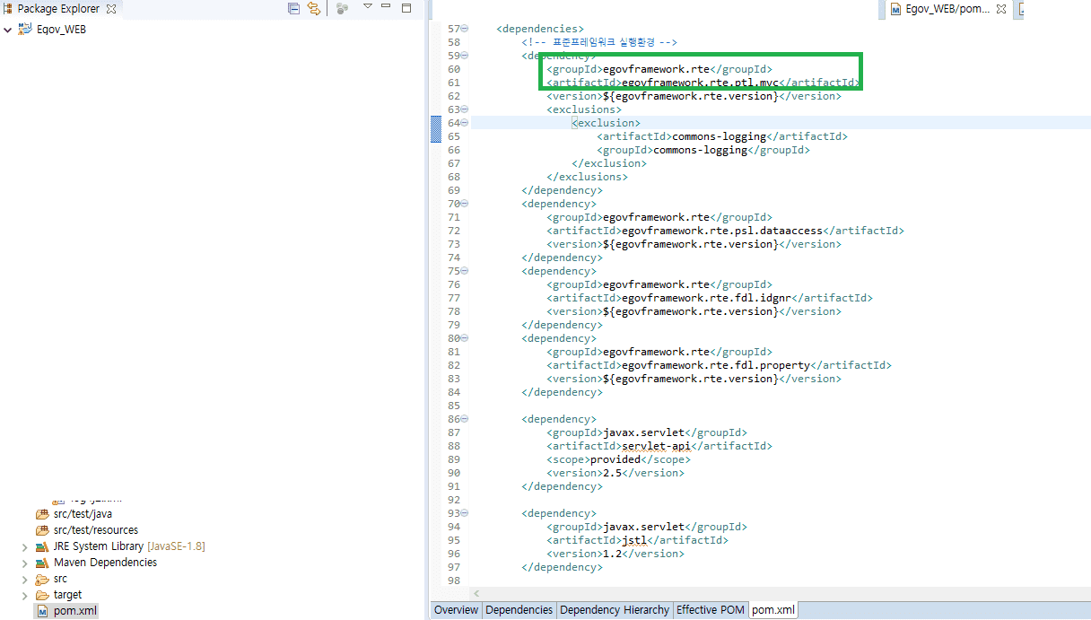Screen dimensions: 1091x620
Task: Click version 1.2 on line 96
Action: (x=612, y=554)
